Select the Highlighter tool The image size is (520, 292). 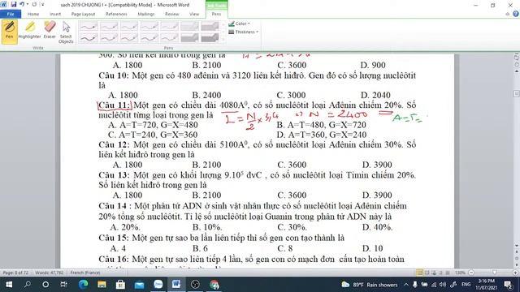pyautogui.click(x=29, y=31)
